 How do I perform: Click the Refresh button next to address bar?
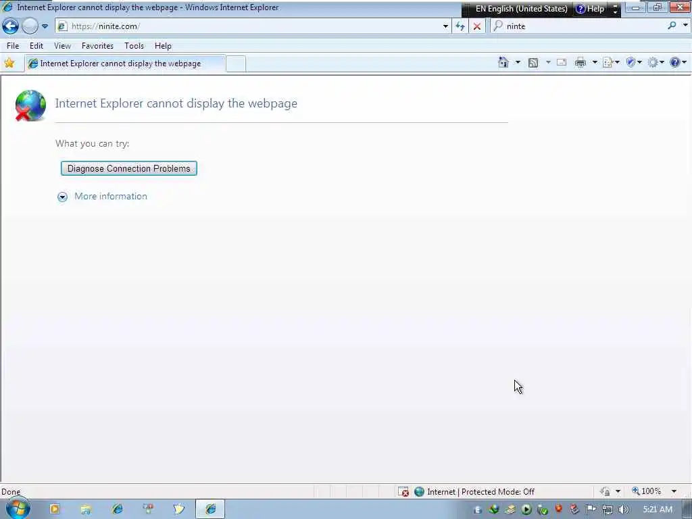(460, 26)
